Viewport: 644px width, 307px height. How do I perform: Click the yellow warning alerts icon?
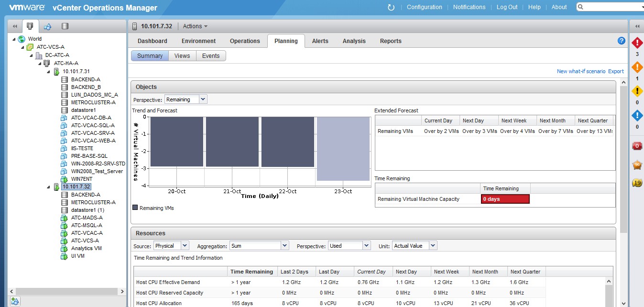pos(637,91)
